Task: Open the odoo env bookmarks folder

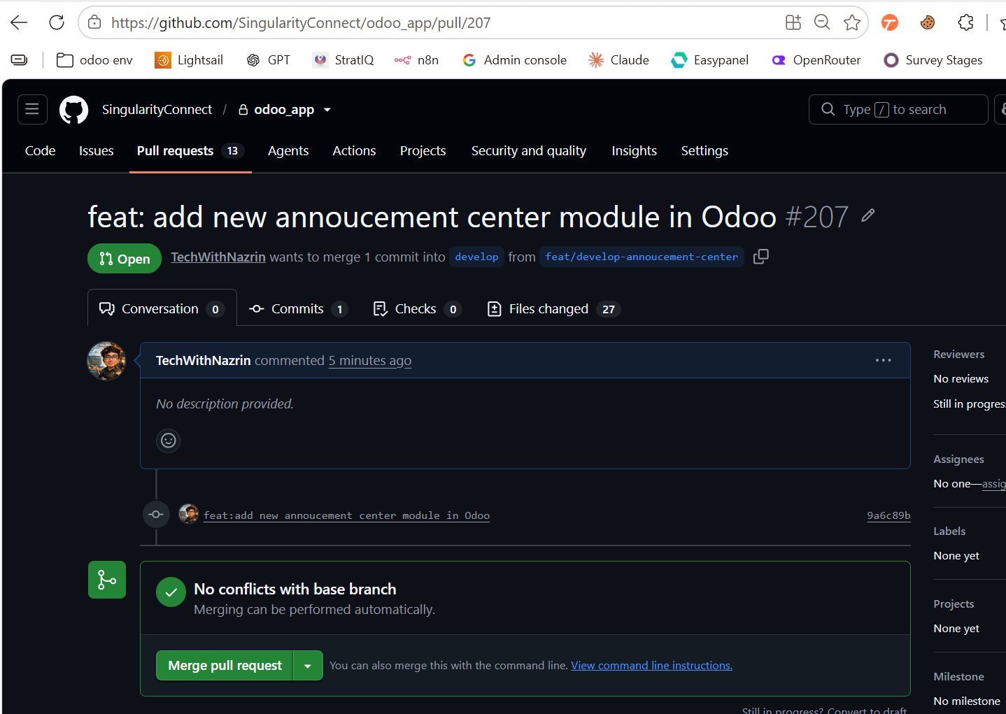Action: point(94,60)
